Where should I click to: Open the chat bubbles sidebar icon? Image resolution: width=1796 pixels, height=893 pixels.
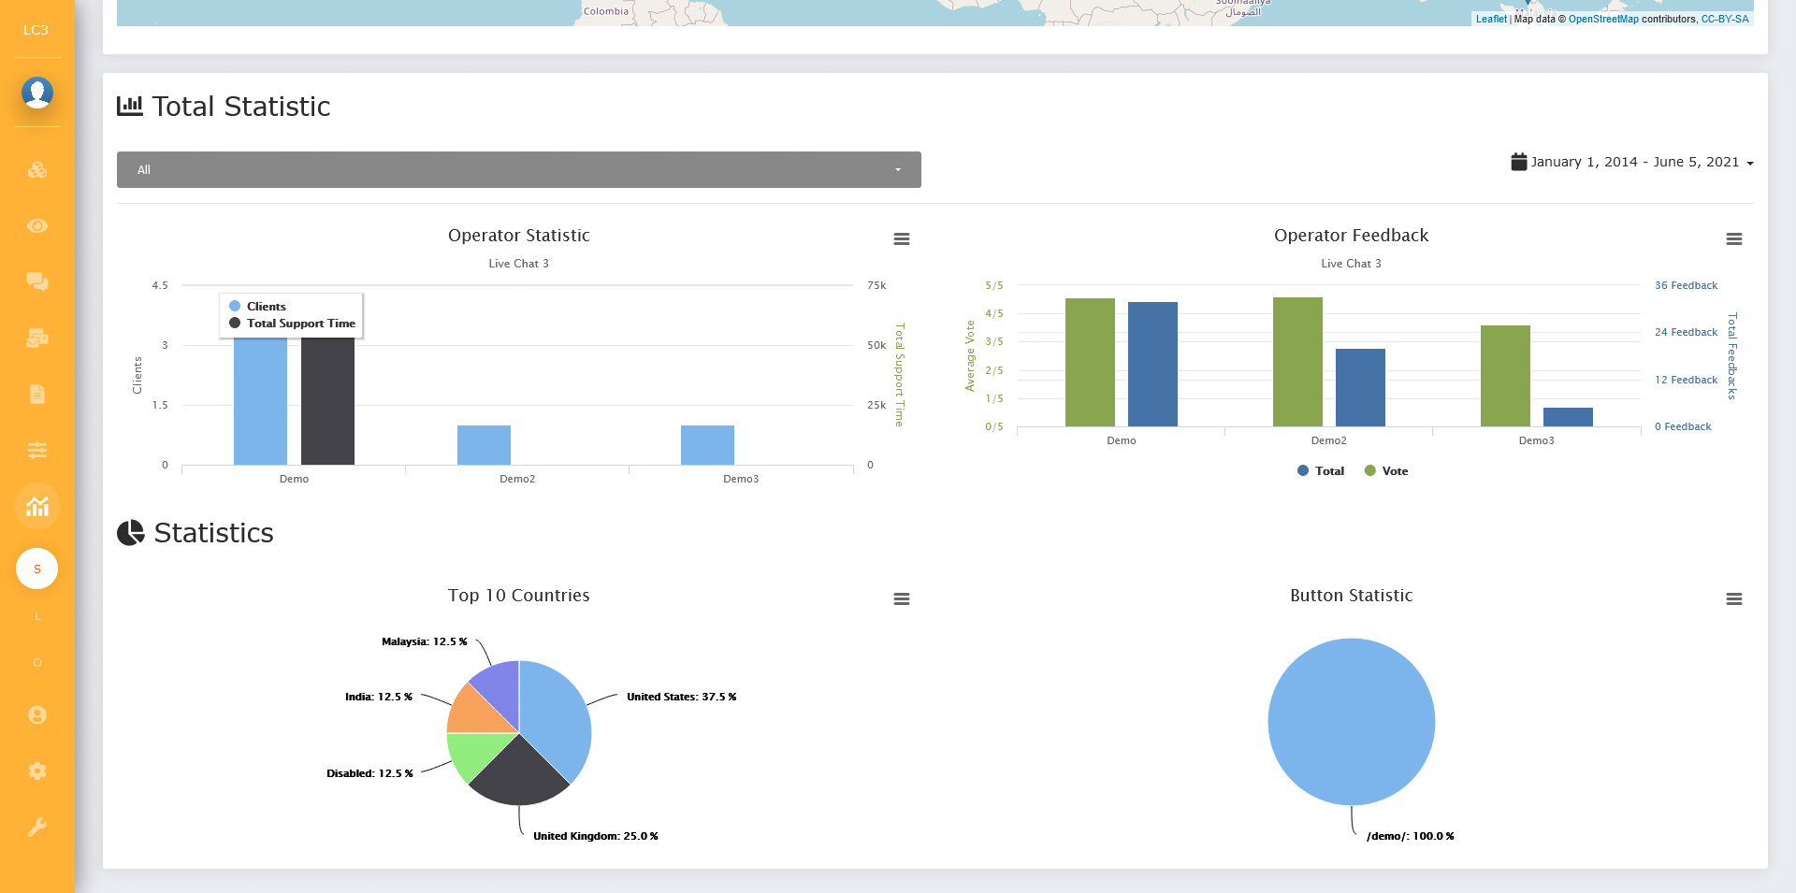click(x=37, y=281)
